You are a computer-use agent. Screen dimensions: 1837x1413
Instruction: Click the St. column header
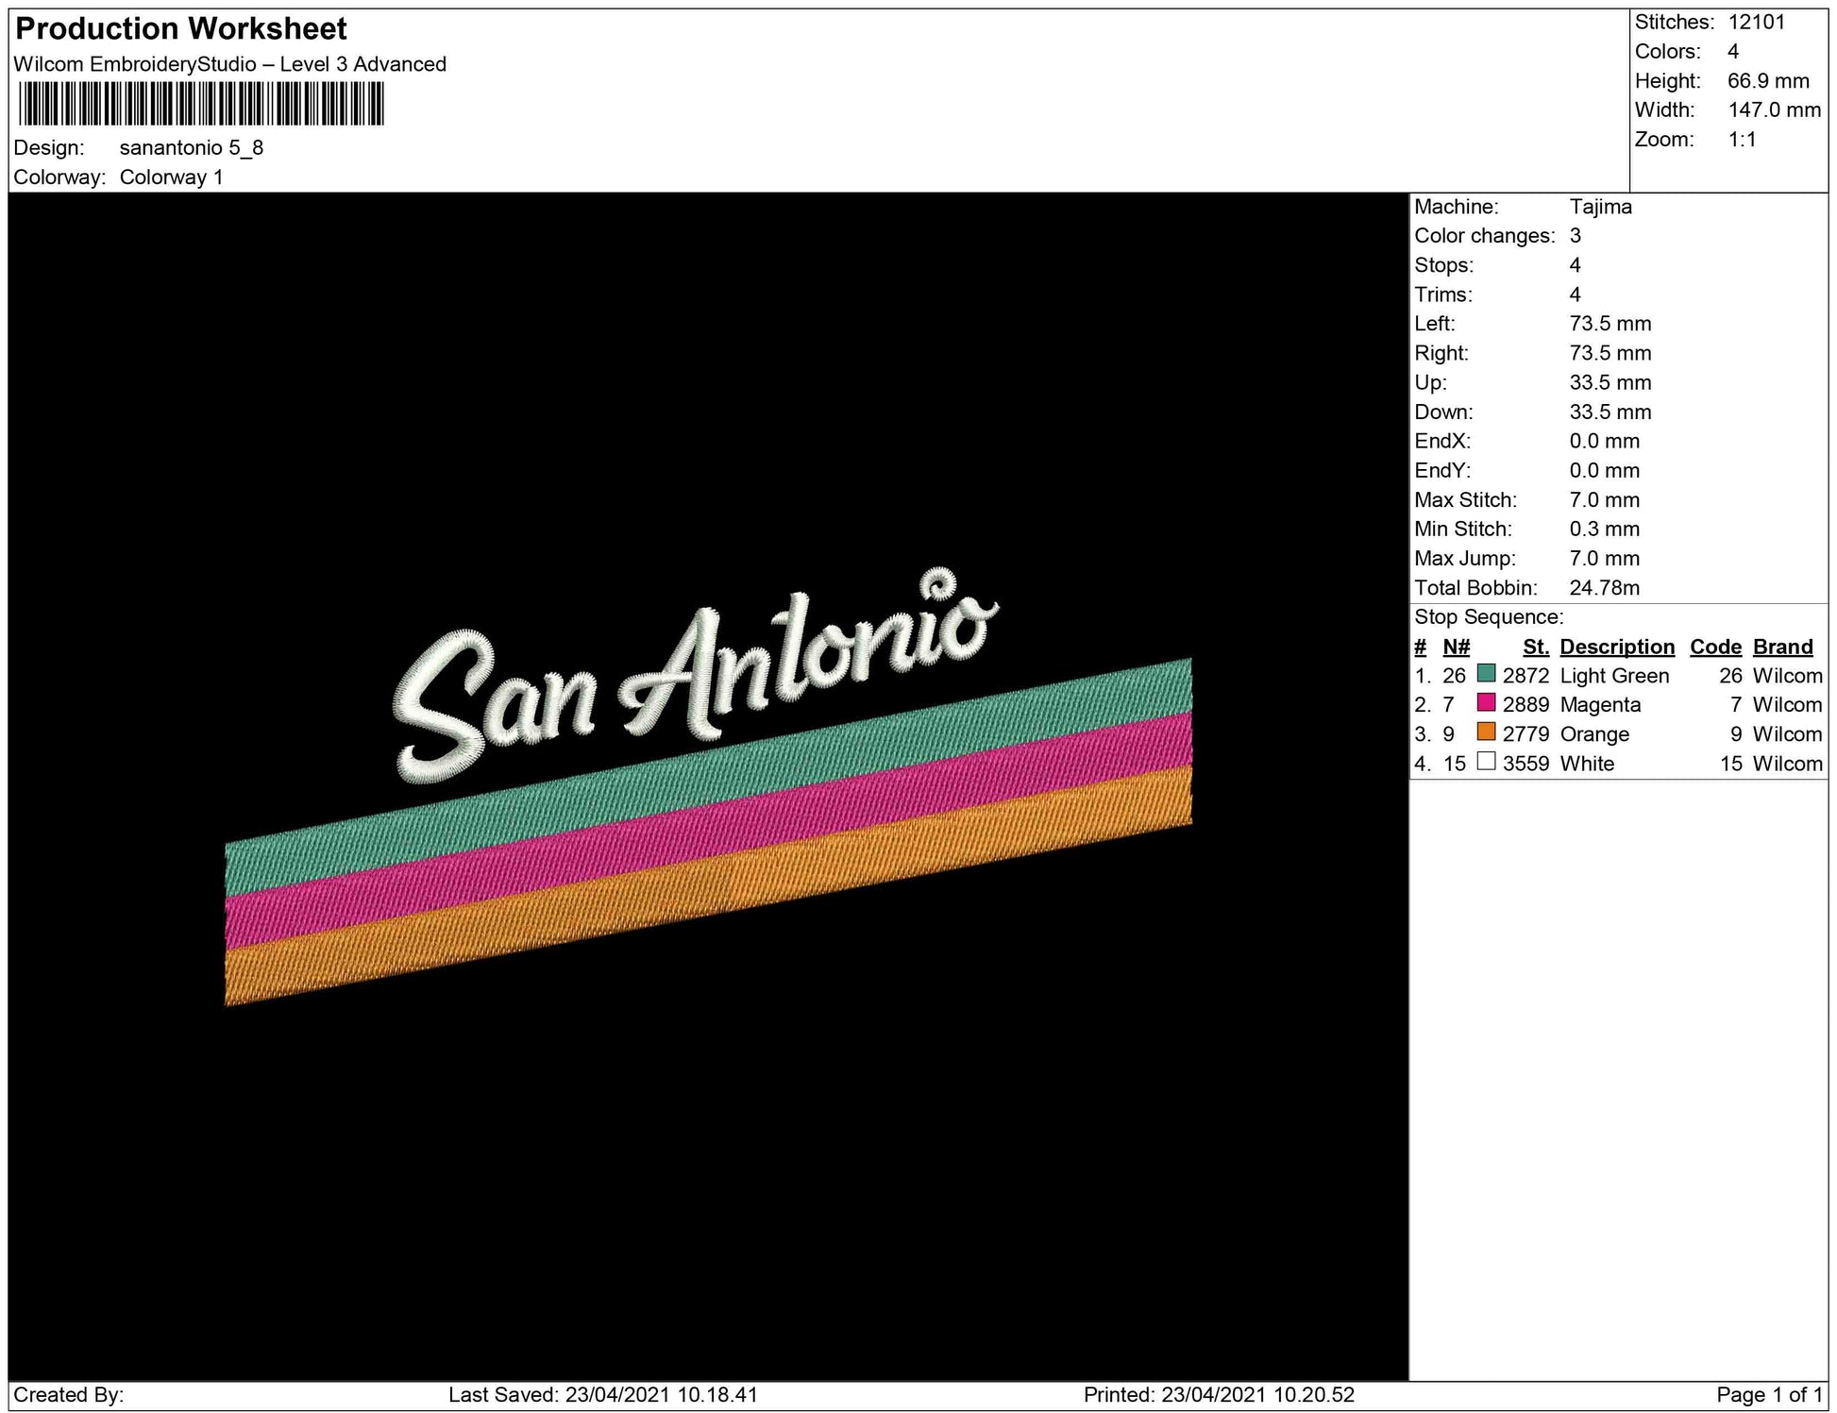coord(1535,647)
